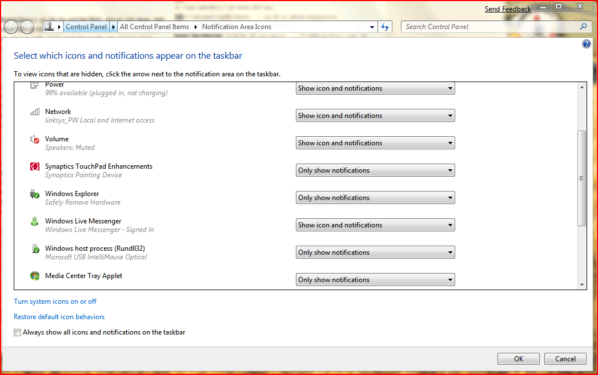Click linksys_PW Local and Internet access text
This screenshot has width=598, height=375.
click(x=100, y=120)
